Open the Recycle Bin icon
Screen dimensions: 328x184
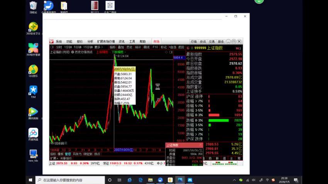click(33, 6)
